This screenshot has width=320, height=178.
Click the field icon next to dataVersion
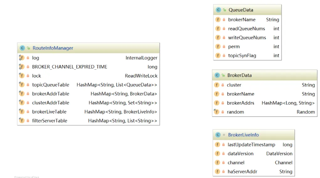(x=217, y=154)
